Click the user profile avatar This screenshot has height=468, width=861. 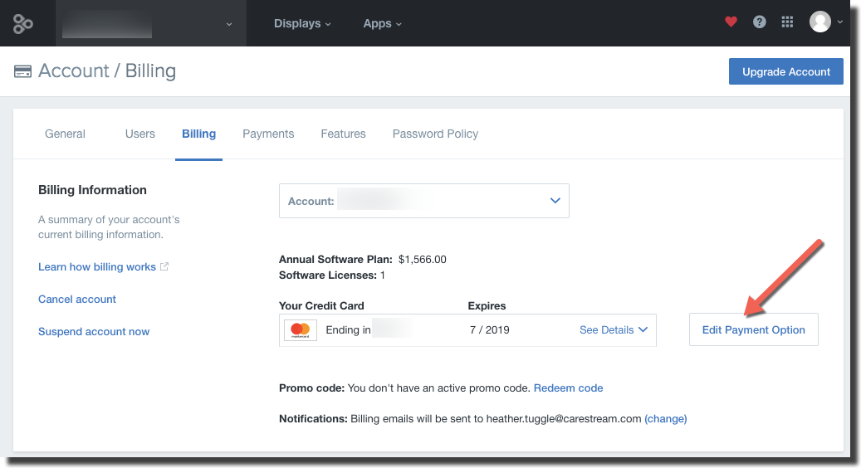pyautogui.click(x=819, y=22)
